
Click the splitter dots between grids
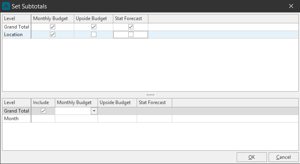point(150,95)
